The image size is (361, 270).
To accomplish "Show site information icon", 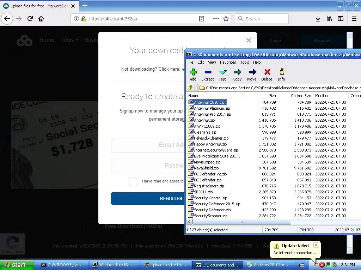I will pyautogui.click(x=77, y=19).
